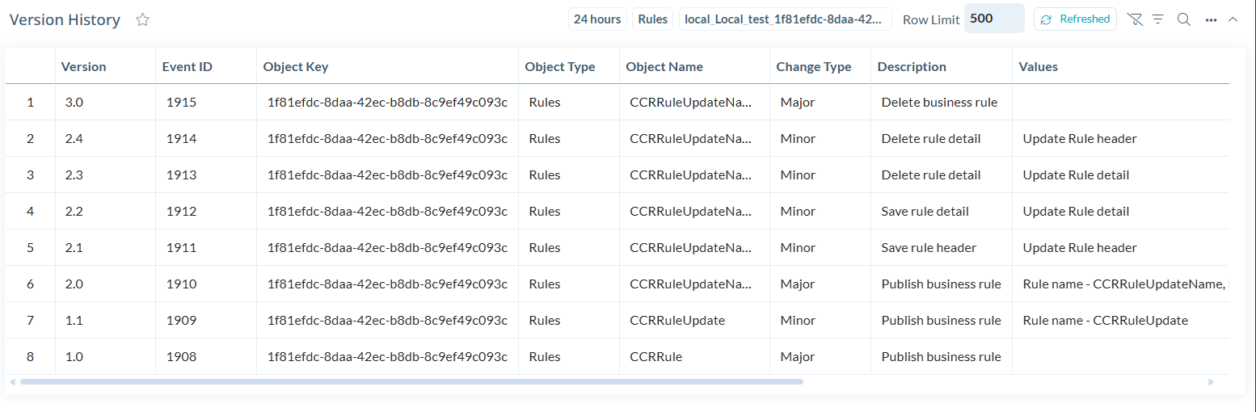Viewport: 1256px width, 412px height.
Task: Collapse the Version History panel chevron
Action: tap(1233, 19)
